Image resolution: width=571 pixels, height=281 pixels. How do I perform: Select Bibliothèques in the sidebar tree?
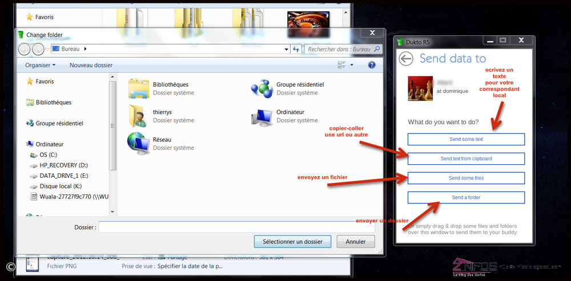click(x=54, y=103)
